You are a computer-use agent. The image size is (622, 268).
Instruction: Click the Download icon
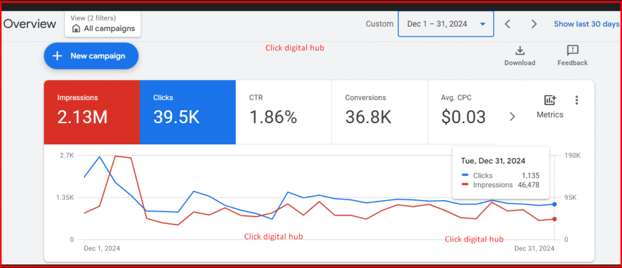tap(519, 50)
